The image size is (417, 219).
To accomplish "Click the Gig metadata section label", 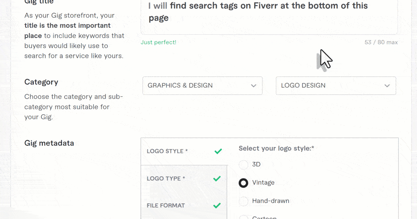I will (49, 143).
